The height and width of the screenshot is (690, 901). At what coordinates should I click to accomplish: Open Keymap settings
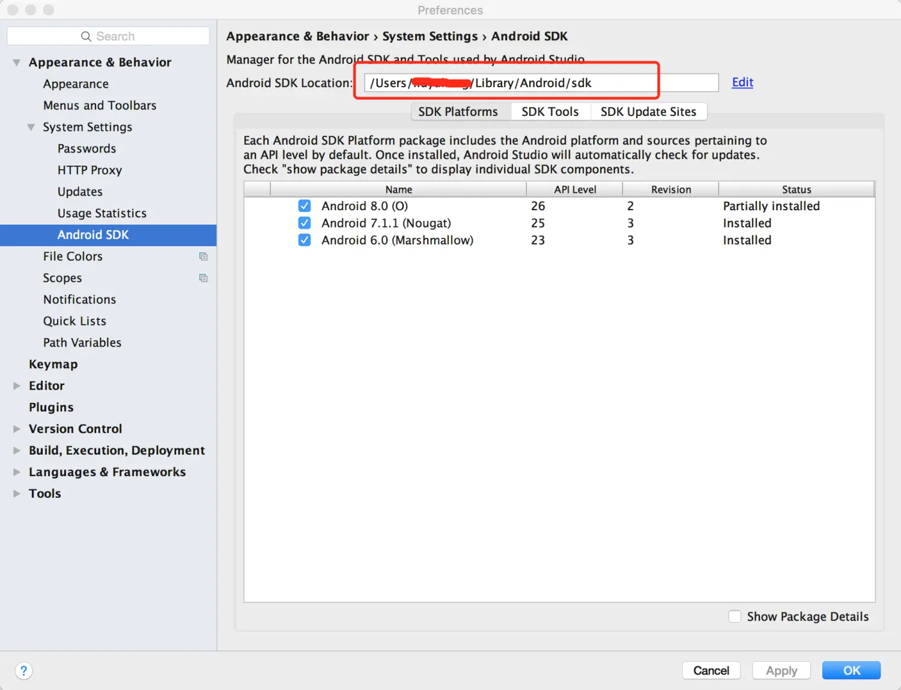(53, 365)
